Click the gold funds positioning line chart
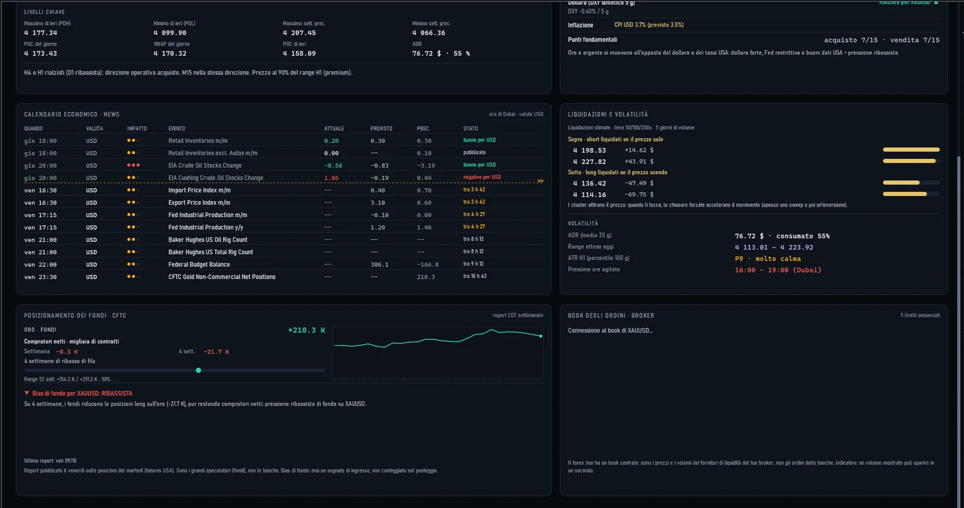The height and width of the screenshot is (508, 964). [438, 354]
